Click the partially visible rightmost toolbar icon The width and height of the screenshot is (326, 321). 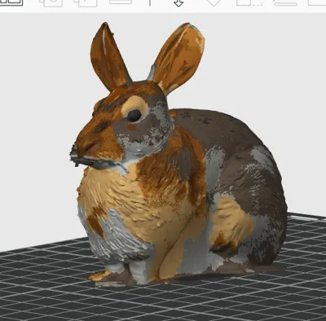point(317,2)
